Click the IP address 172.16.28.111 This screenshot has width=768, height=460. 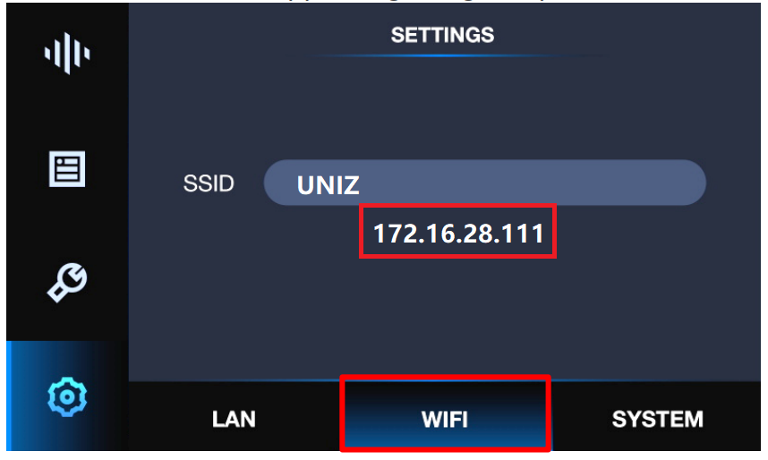pyautogui.click(x=458, y=234)
